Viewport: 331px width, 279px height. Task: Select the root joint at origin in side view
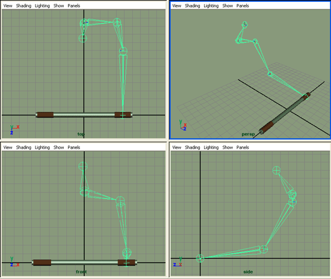(200, 258)
